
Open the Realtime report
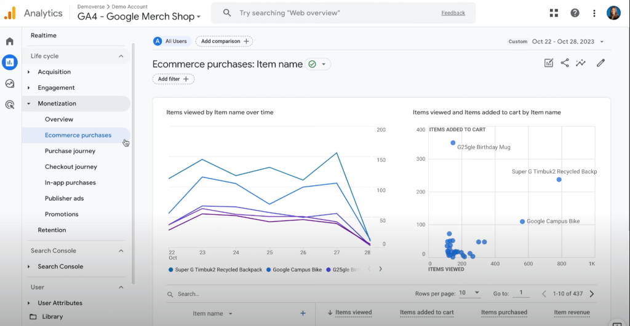44,35
